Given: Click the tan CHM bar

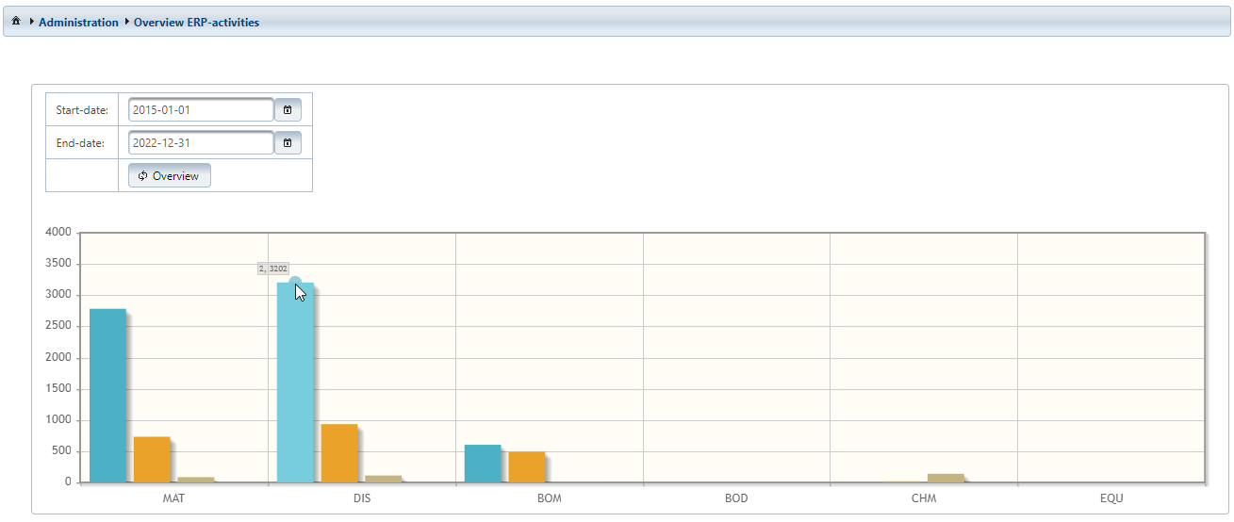Looking at the screenshot, I should (x=946, y=478).
